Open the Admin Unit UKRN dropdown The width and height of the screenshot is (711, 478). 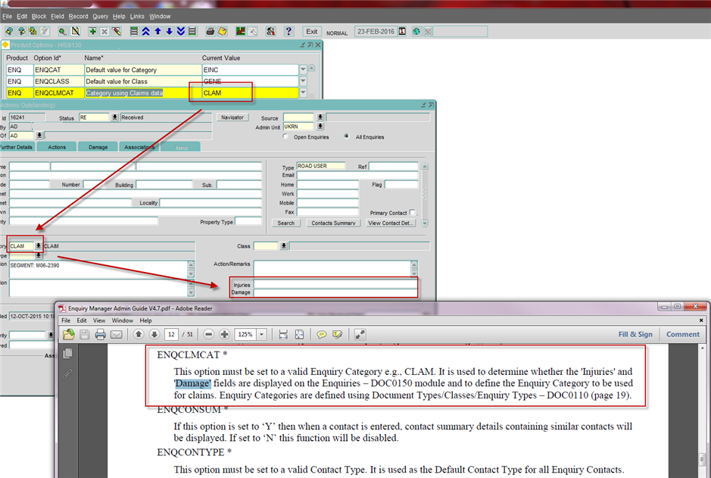[x=320, y=127]
